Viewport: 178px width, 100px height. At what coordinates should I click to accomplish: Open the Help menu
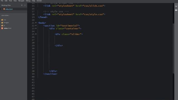click(33, 1)
